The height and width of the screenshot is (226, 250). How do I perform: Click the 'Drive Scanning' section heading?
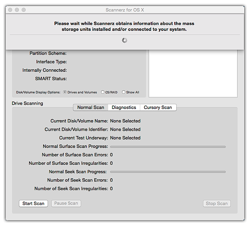[x=28, y=103]
